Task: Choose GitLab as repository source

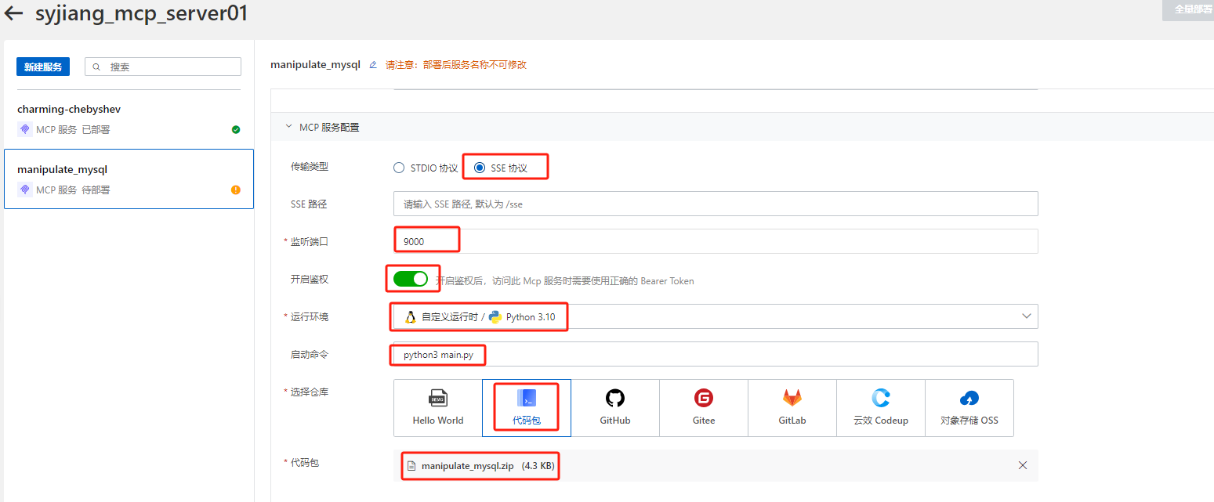Action: click(x=792, y=408)
